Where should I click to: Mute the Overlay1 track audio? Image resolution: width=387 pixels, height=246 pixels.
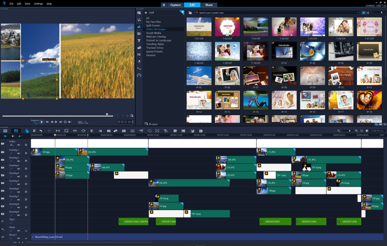(19, 153)
